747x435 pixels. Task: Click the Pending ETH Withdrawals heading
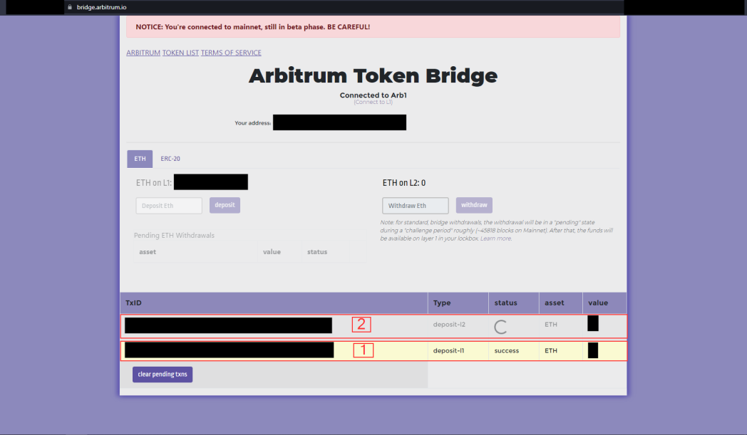(x=174, y=236)
